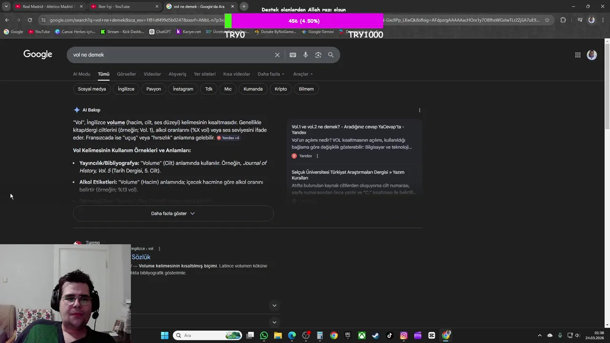The width and height of the screenshot is (610, 343).
Task: Apply the Pavyon filter chip
Action: 153,89
